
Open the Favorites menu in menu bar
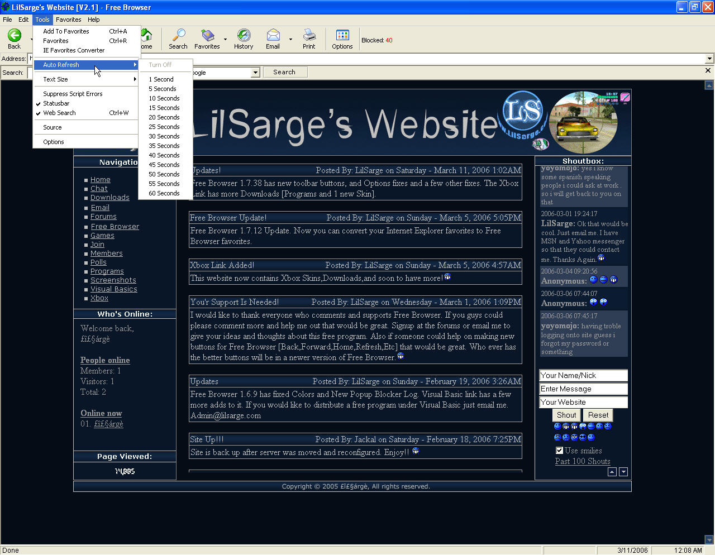(68, 20)
